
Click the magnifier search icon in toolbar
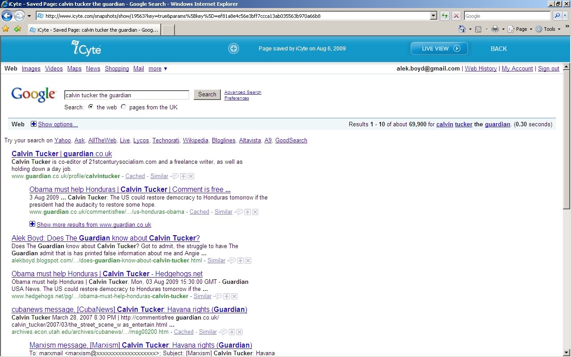(558, 16)
